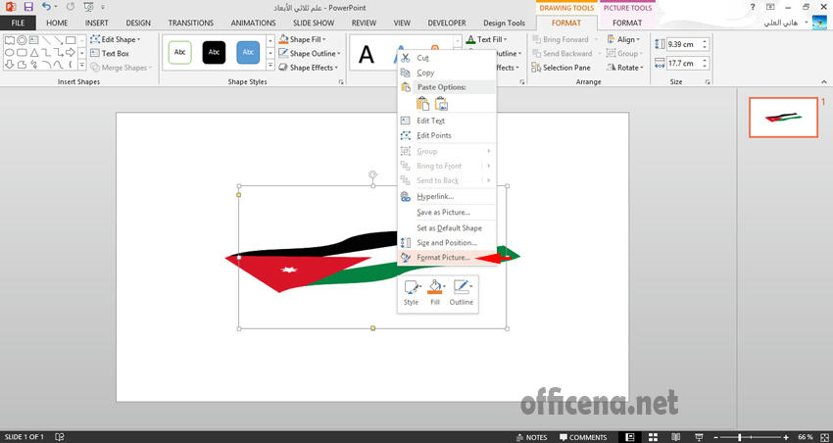Click the Redo icon in title bar
The image size is (833, 443).
(72, 8)
